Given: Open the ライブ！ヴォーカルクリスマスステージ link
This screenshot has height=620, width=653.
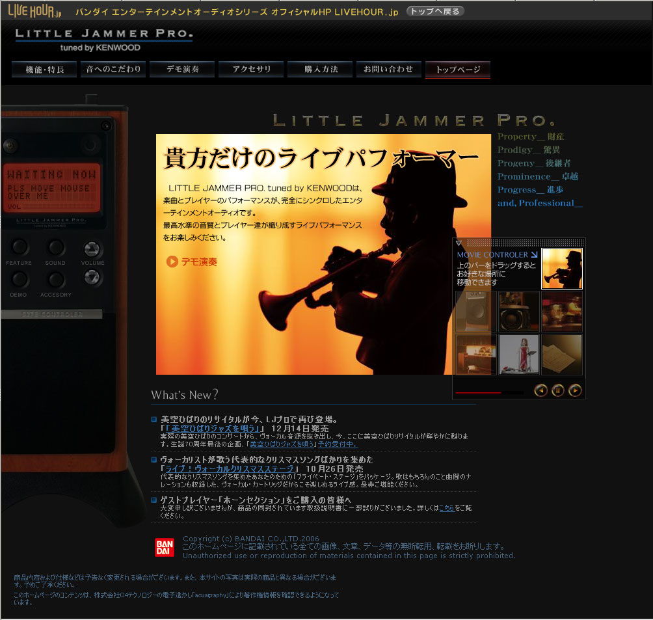Looking at the screenshot, I should (x=230, y=469).
